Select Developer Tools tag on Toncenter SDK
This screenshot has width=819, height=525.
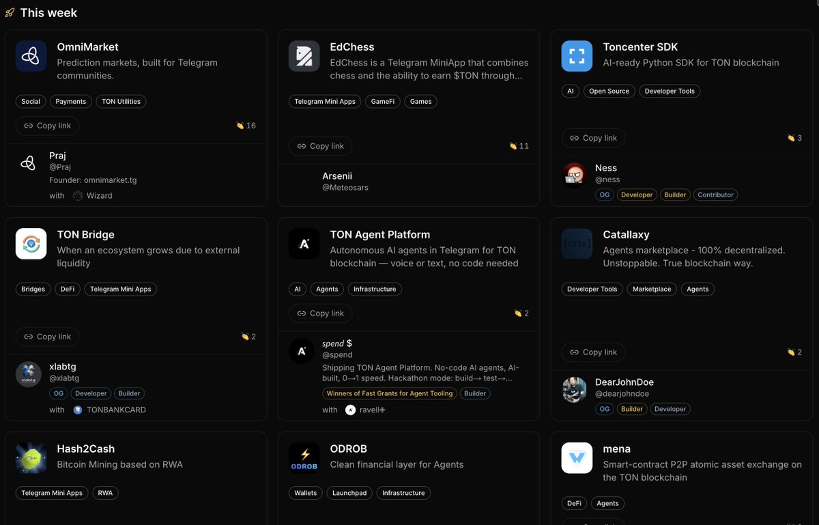670,91
